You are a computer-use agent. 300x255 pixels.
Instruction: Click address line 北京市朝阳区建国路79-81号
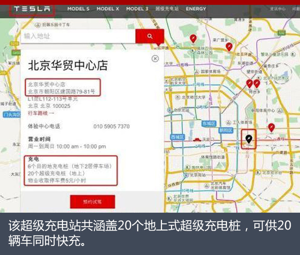point(61,91)
